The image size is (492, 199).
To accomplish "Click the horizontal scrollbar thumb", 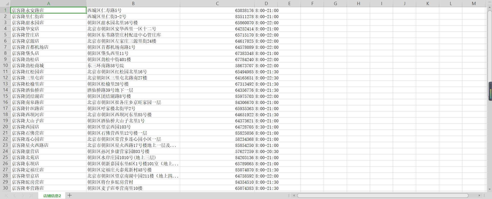I will (383, 195).
